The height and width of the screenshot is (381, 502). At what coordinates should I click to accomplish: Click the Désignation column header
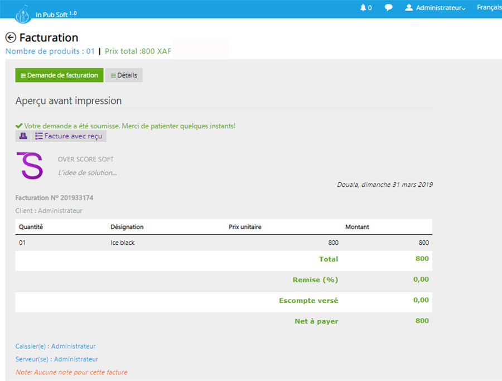127,227
